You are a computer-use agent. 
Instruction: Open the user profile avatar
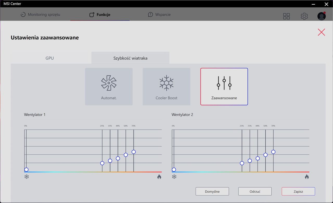(x=322, y=16)
